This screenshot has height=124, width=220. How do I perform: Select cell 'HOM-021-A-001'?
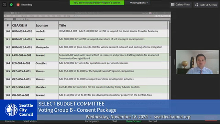(23, 41)
